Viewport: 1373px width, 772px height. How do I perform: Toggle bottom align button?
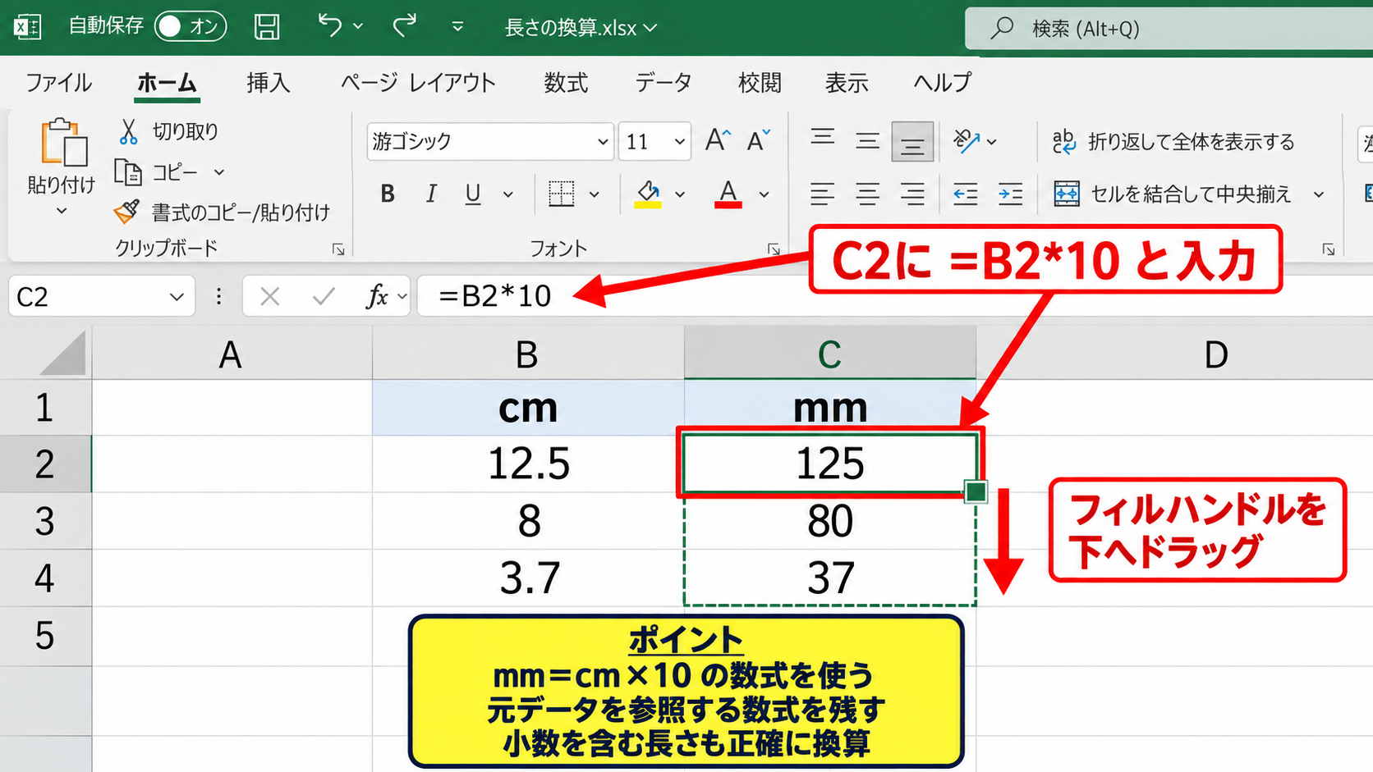click(x=912, y=142)
